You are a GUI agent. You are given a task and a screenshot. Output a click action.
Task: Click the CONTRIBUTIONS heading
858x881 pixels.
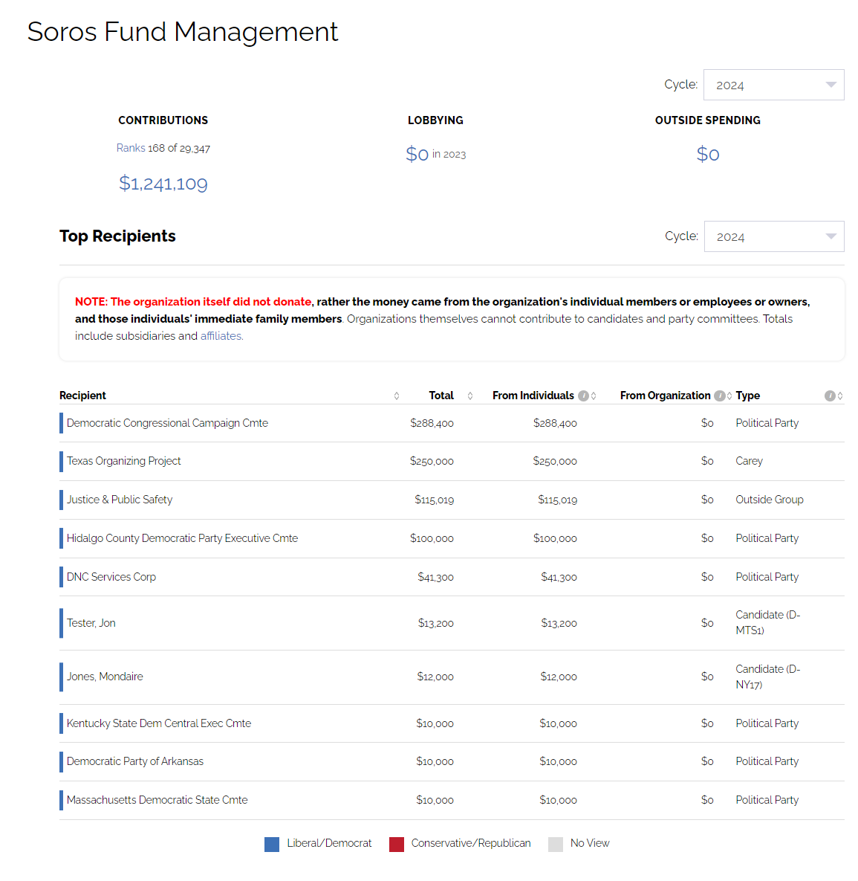click(163, 120)
